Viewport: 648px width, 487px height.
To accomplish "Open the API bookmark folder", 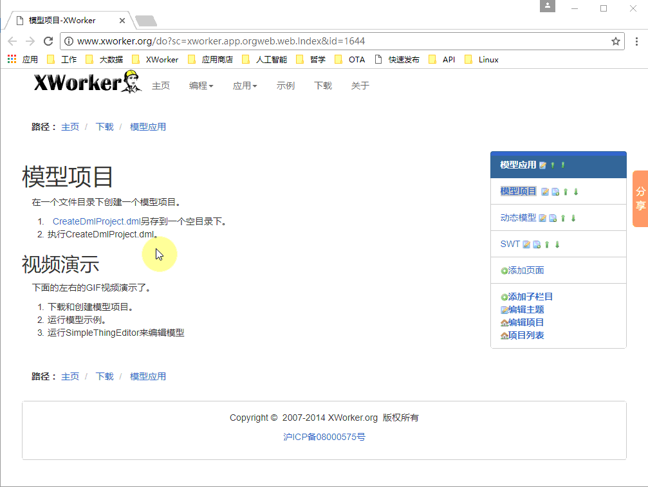I will point(442,59).
